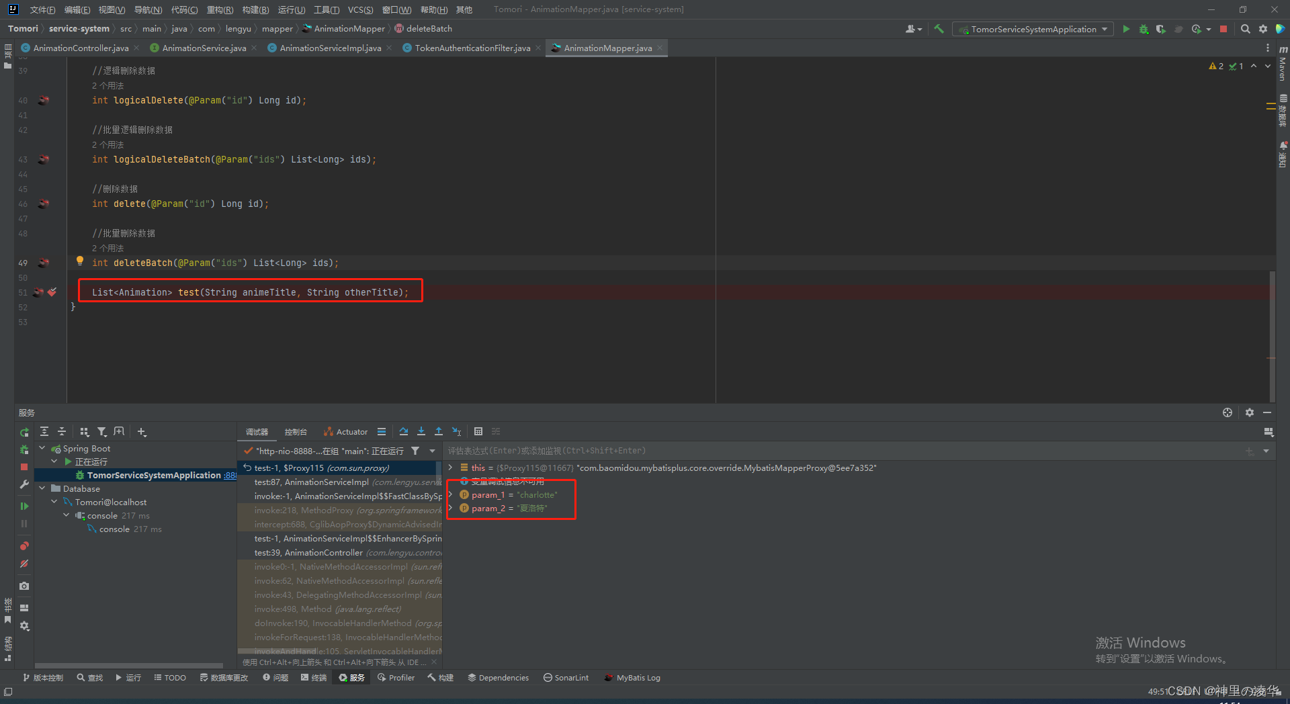Open the Maven side tool window
Viewport: 1290px width, 704px height.
(1283, 64)
